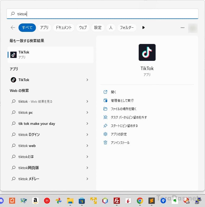The width and height of the screenshot is (205, 207).
Task: Click the red swoosh on white taskbar icon
Action: [128, 201]
